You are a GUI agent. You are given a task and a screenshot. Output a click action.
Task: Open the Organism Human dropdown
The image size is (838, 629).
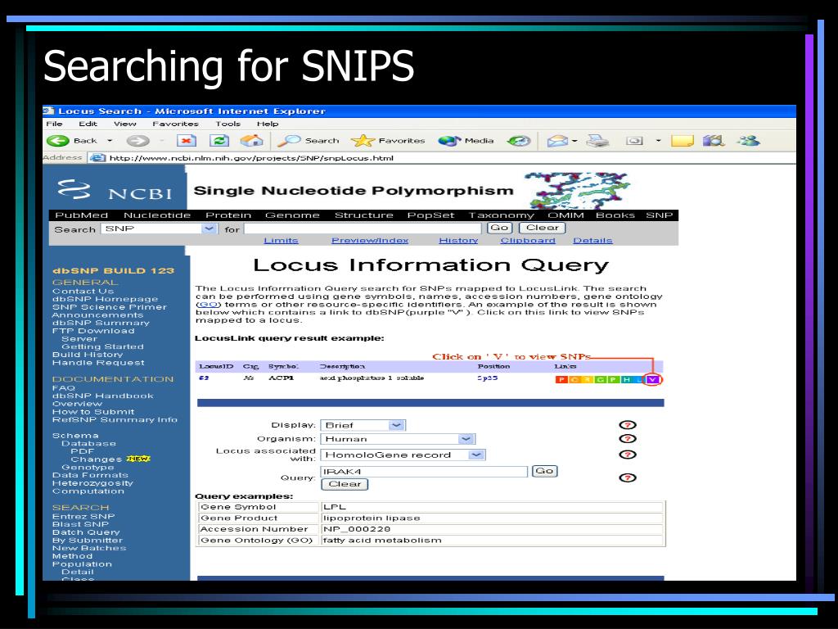[466, 439]
